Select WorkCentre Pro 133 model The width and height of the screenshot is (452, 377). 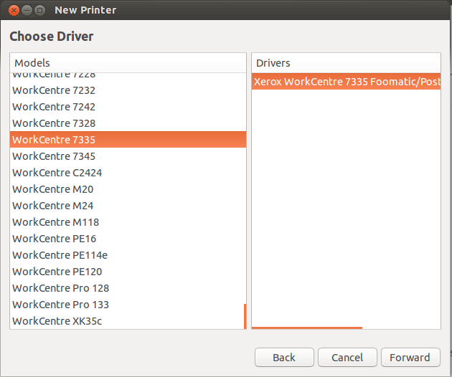(128, 305)
